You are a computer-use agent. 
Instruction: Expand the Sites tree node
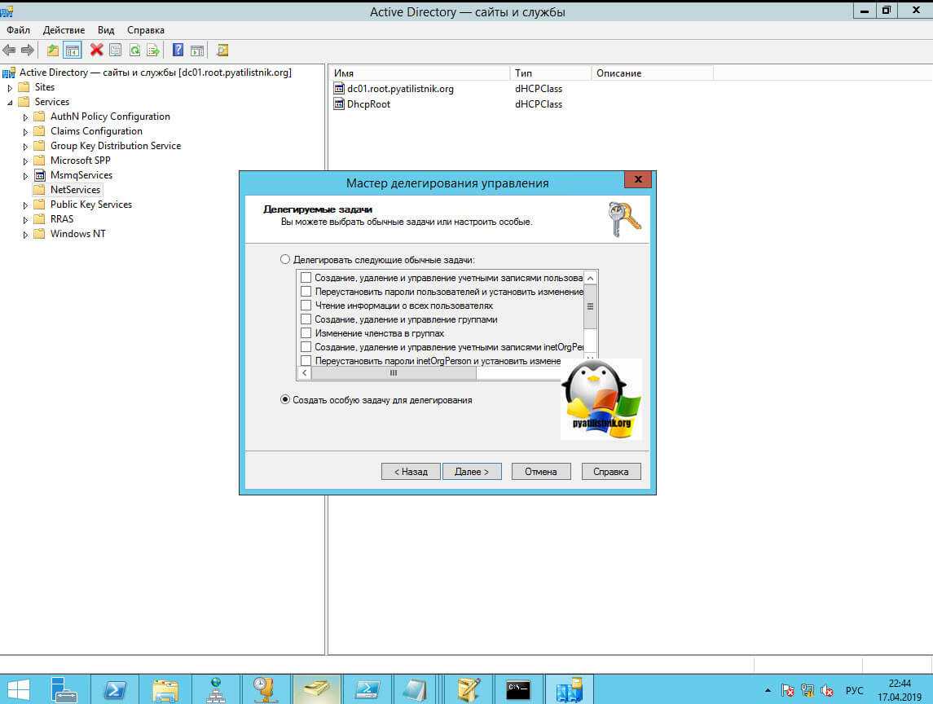coord(11,87)
